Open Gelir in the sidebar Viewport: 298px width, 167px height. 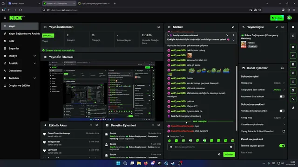click(x=20, y=41)
